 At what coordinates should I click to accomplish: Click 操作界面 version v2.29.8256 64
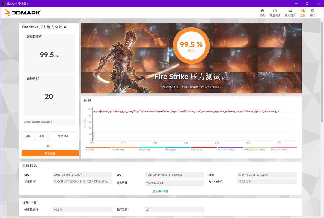click(175, 183)
